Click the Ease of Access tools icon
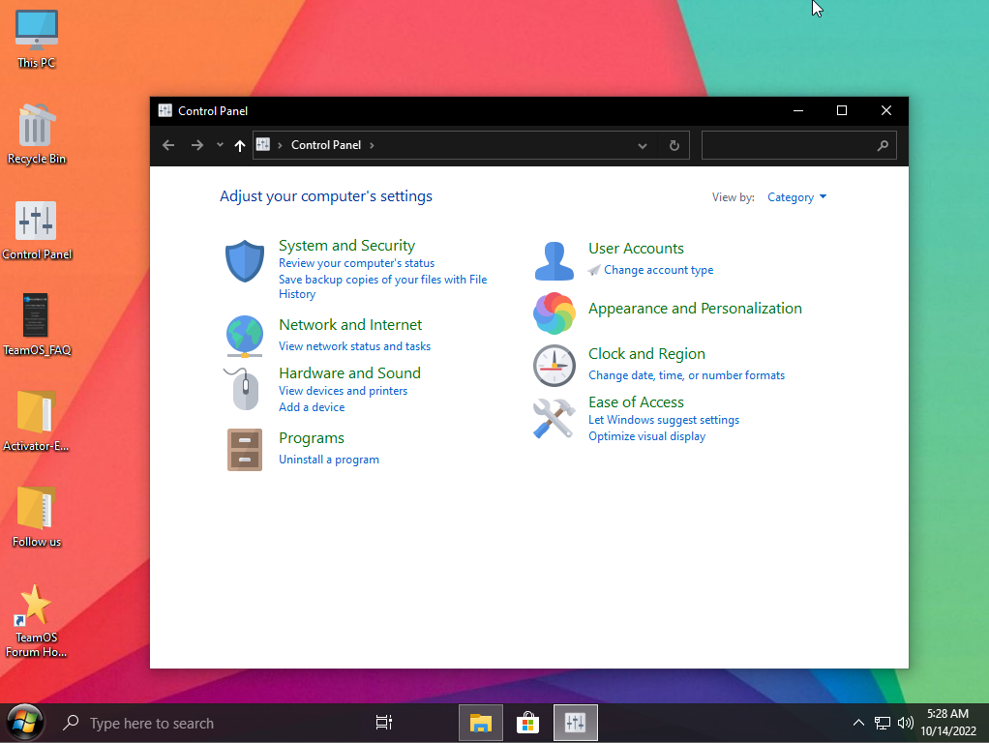 554,418
